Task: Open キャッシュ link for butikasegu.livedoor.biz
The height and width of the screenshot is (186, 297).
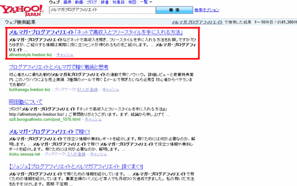Action: tap(111, 90)
